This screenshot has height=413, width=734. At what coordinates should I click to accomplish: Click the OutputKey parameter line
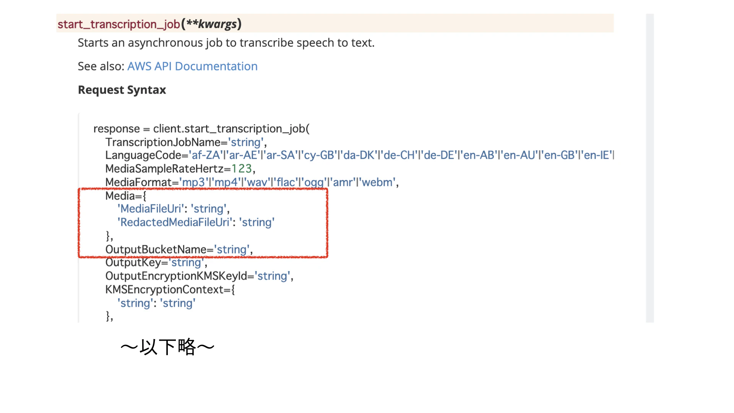(133, 263)
